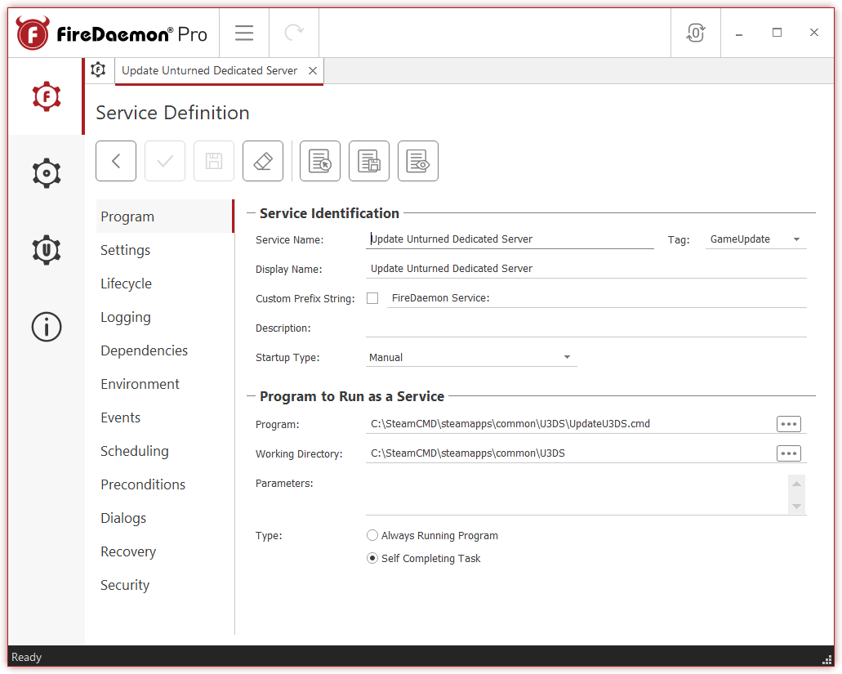Screen dimensions: 842x674
Task: Click the checkmark apply toolbar button
Action: click(165, 161)
